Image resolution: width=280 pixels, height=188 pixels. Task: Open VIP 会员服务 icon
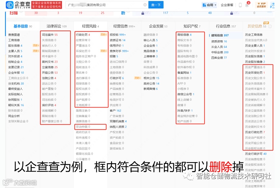261,5
